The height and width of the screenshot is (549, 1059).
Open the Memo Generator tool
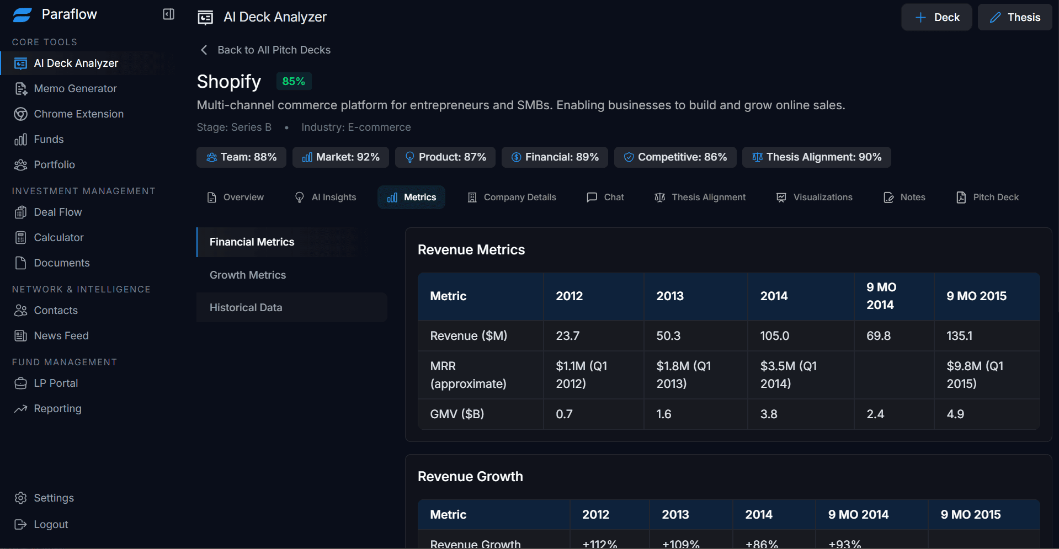(75, 88)
